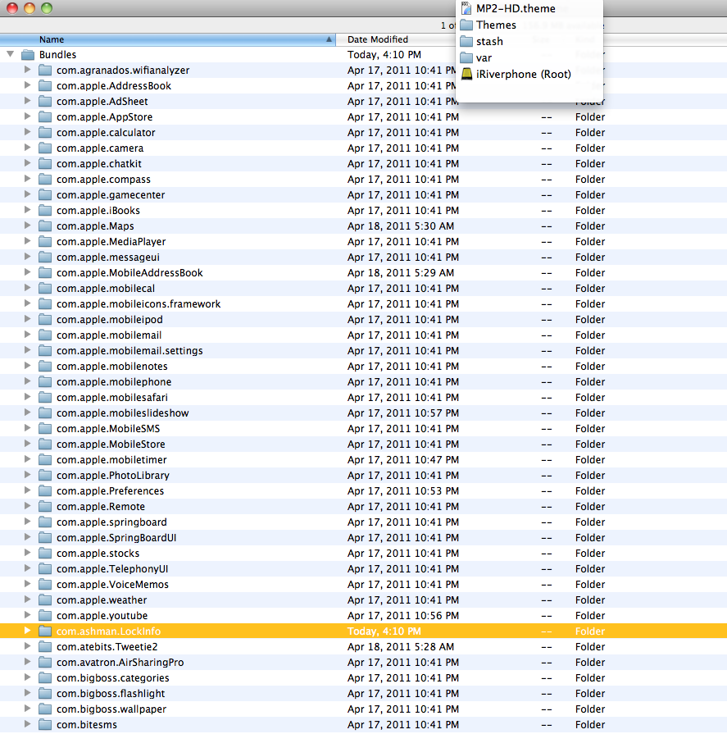
Task: Expand com.apple.MobileSMS disclosure triangle
Action: tap(28, 428)
